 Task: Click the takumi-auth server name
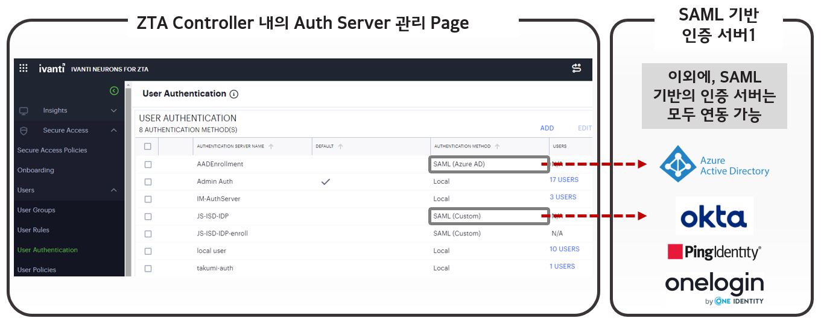(216, 269)
